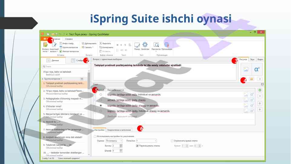Screen dimensions: 291x164
Task: Open the Оценка "По вопросу" dropdown
Action: click(x=114, y=141)
